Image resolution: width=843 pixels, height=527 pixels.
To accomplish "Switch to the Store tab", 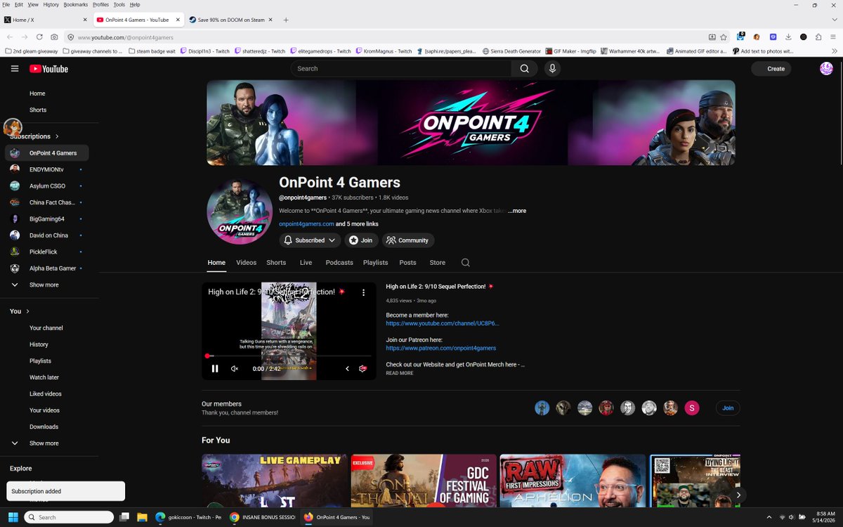I will 437,263.
